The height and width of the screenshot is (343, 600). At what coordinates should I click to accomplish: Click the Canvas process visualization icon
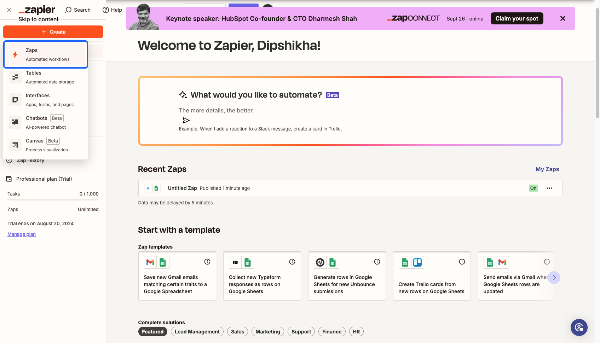click(x=15, y=145)
